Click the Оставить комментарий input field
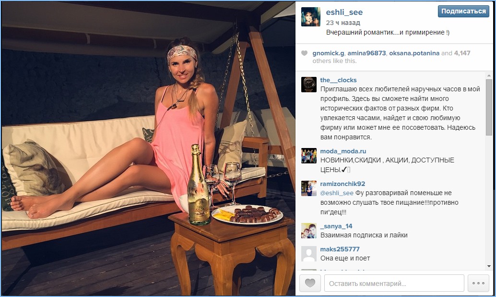Viewport: 496px width, 297px height. pos(394,283)
